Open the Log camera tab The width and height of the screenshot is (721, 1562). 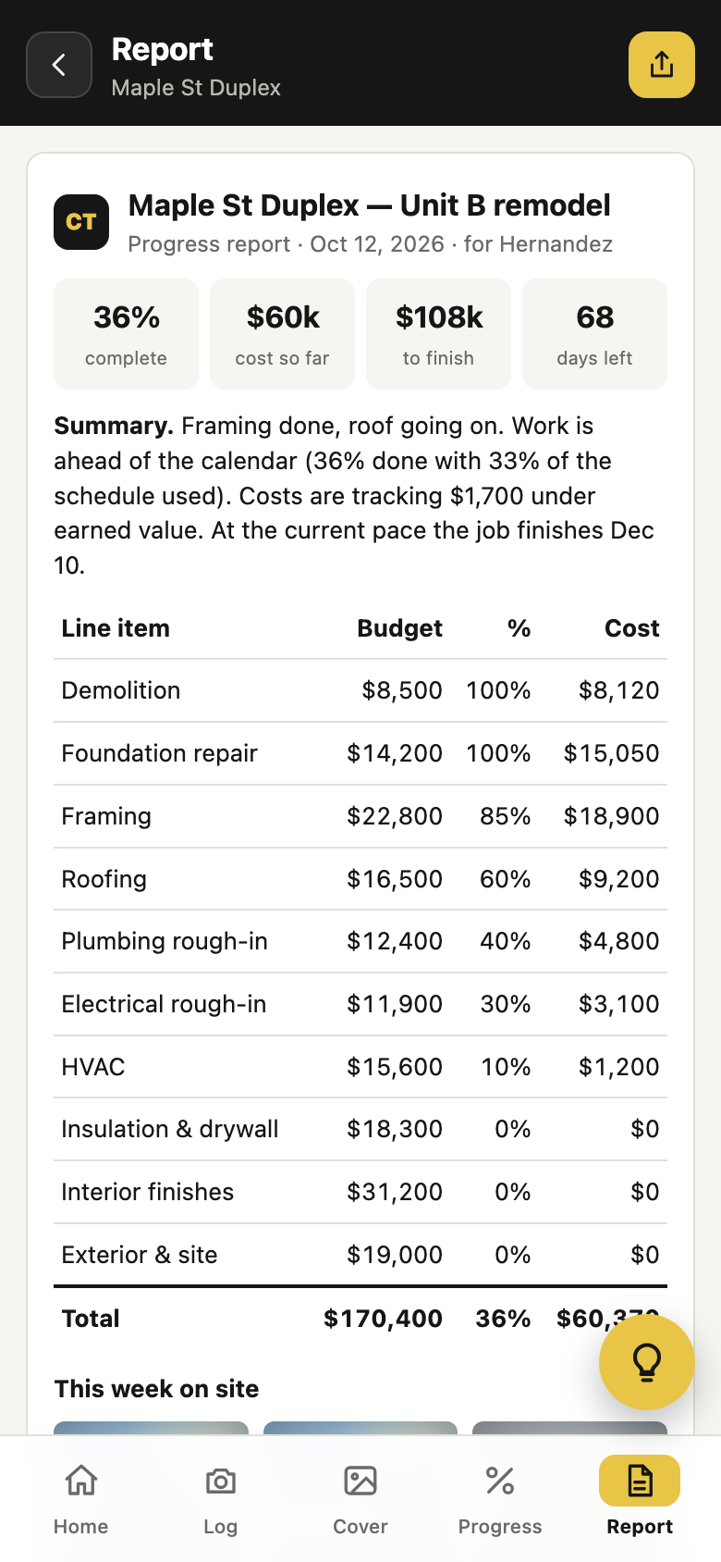click(221, 1499)
